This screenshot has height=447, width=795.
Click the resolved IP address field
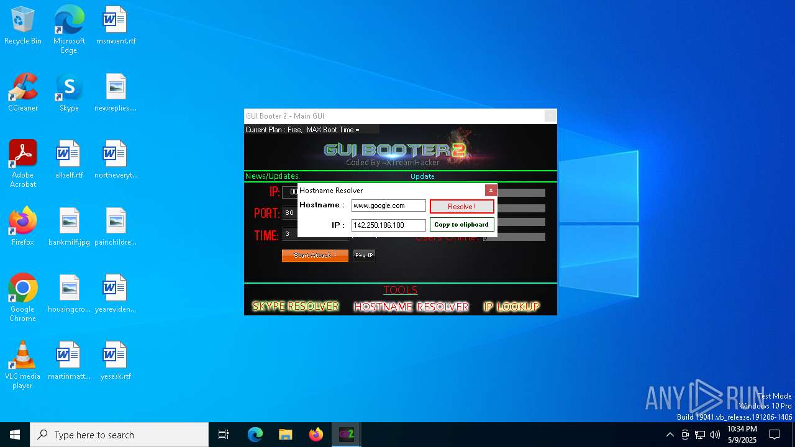[x=389, y=225]
